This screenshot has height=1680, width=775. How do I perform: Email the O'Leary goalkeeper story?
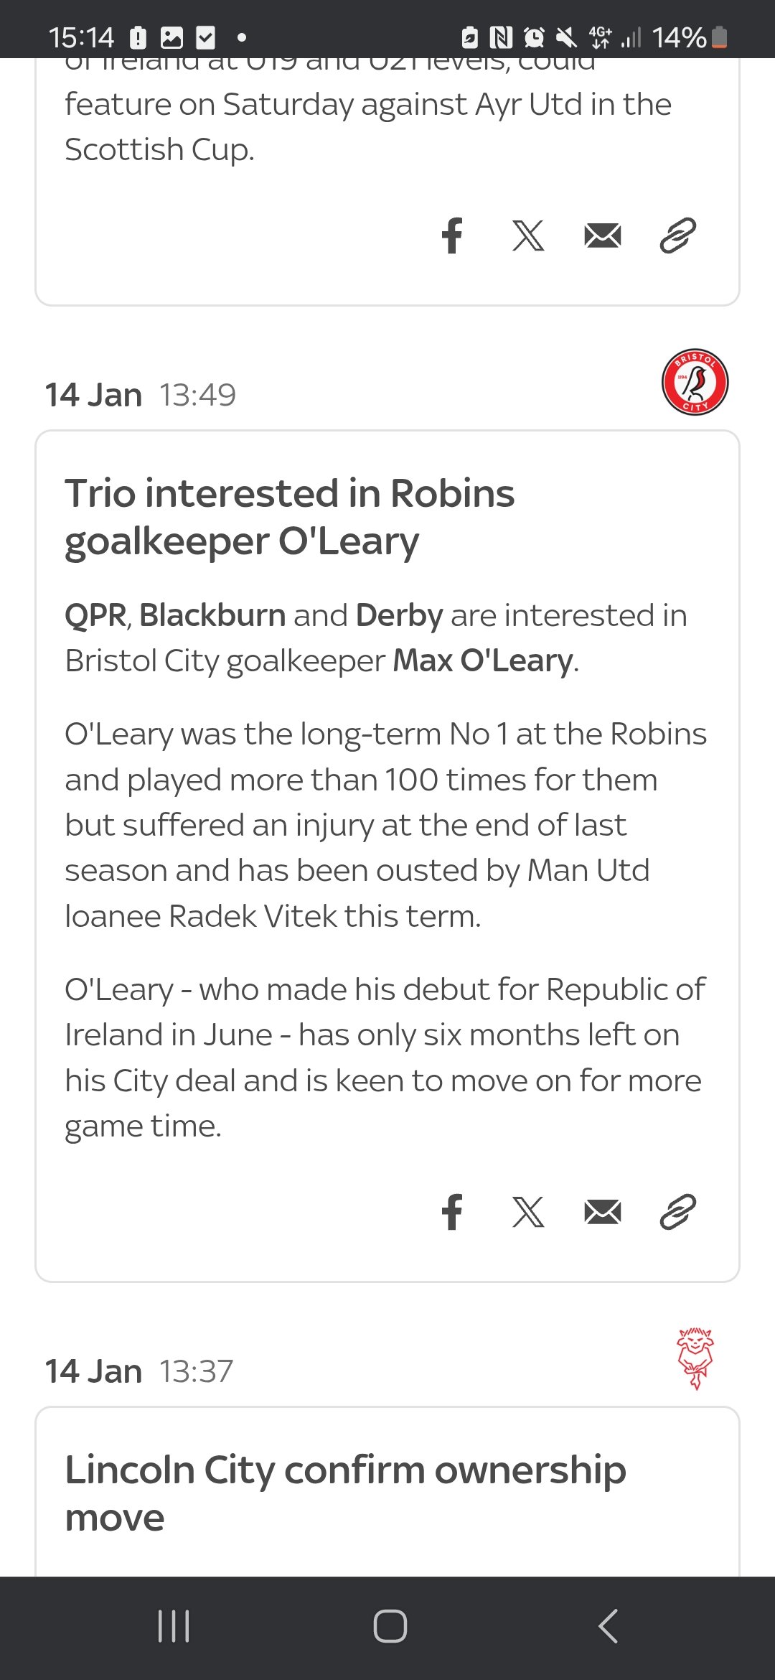click(x=603, y=1212)
